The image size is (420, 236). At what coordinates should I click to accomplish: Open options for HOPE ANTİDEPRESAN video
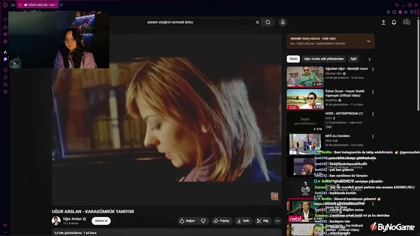click(373, 114)
